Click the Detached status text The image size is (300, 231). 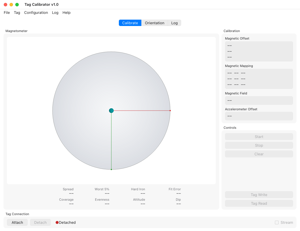click(x=67, y=222)
